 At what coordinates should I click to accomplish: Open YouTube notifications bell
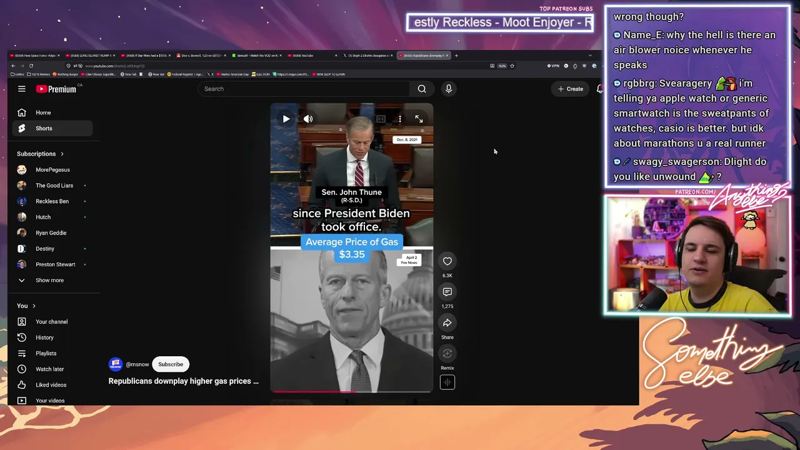click(600, 89)
